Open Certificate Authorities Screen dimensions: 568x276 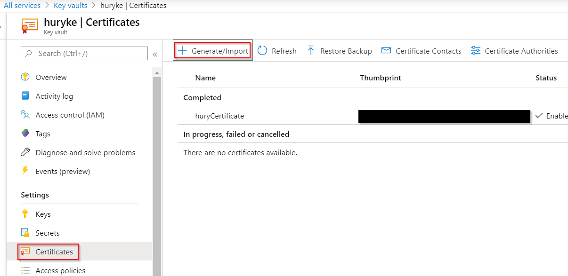tap(514, 51)
